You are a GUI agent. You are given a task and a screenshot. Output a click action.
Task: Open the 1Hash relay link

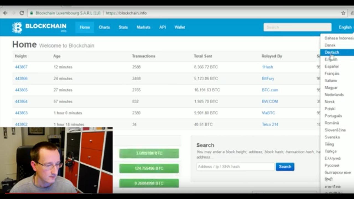pos(267,67)
